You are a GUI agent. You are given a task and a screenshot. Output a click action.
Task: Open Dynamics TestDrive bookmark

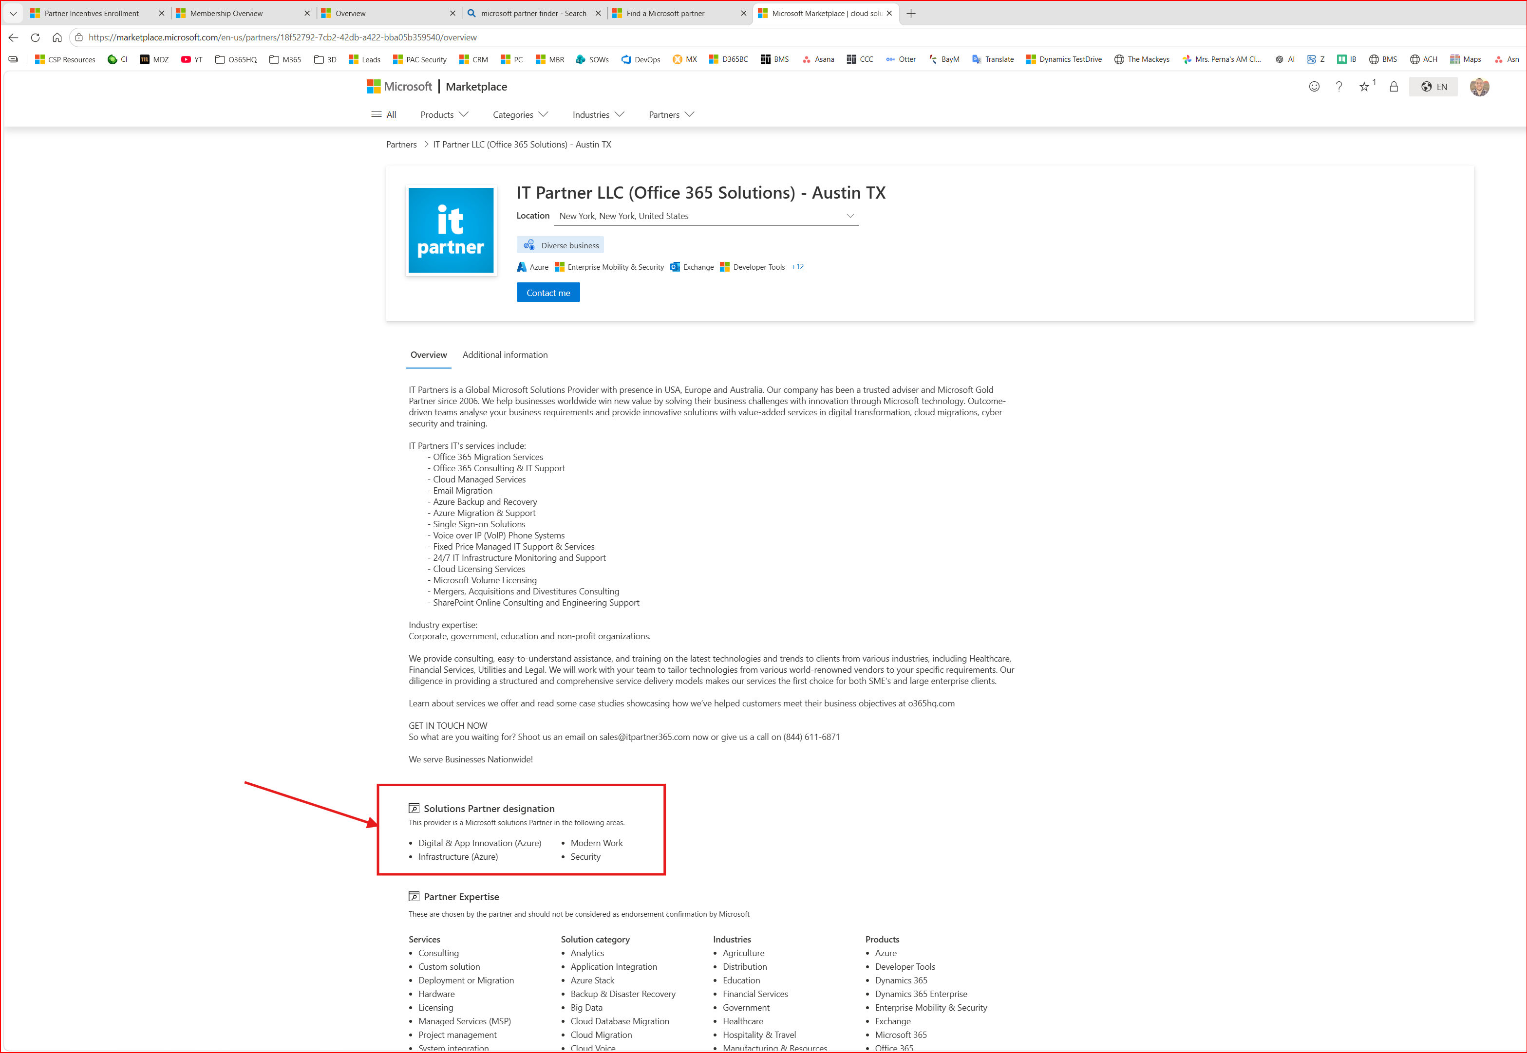point(1064,59)
